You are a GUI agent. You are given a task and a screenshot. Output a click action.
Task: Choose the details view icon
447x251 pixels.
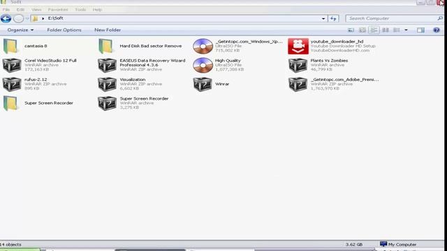point(397,30)
